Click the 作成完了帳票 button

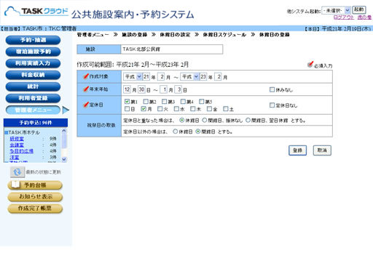pyautogui.click(x=35, y=209)
